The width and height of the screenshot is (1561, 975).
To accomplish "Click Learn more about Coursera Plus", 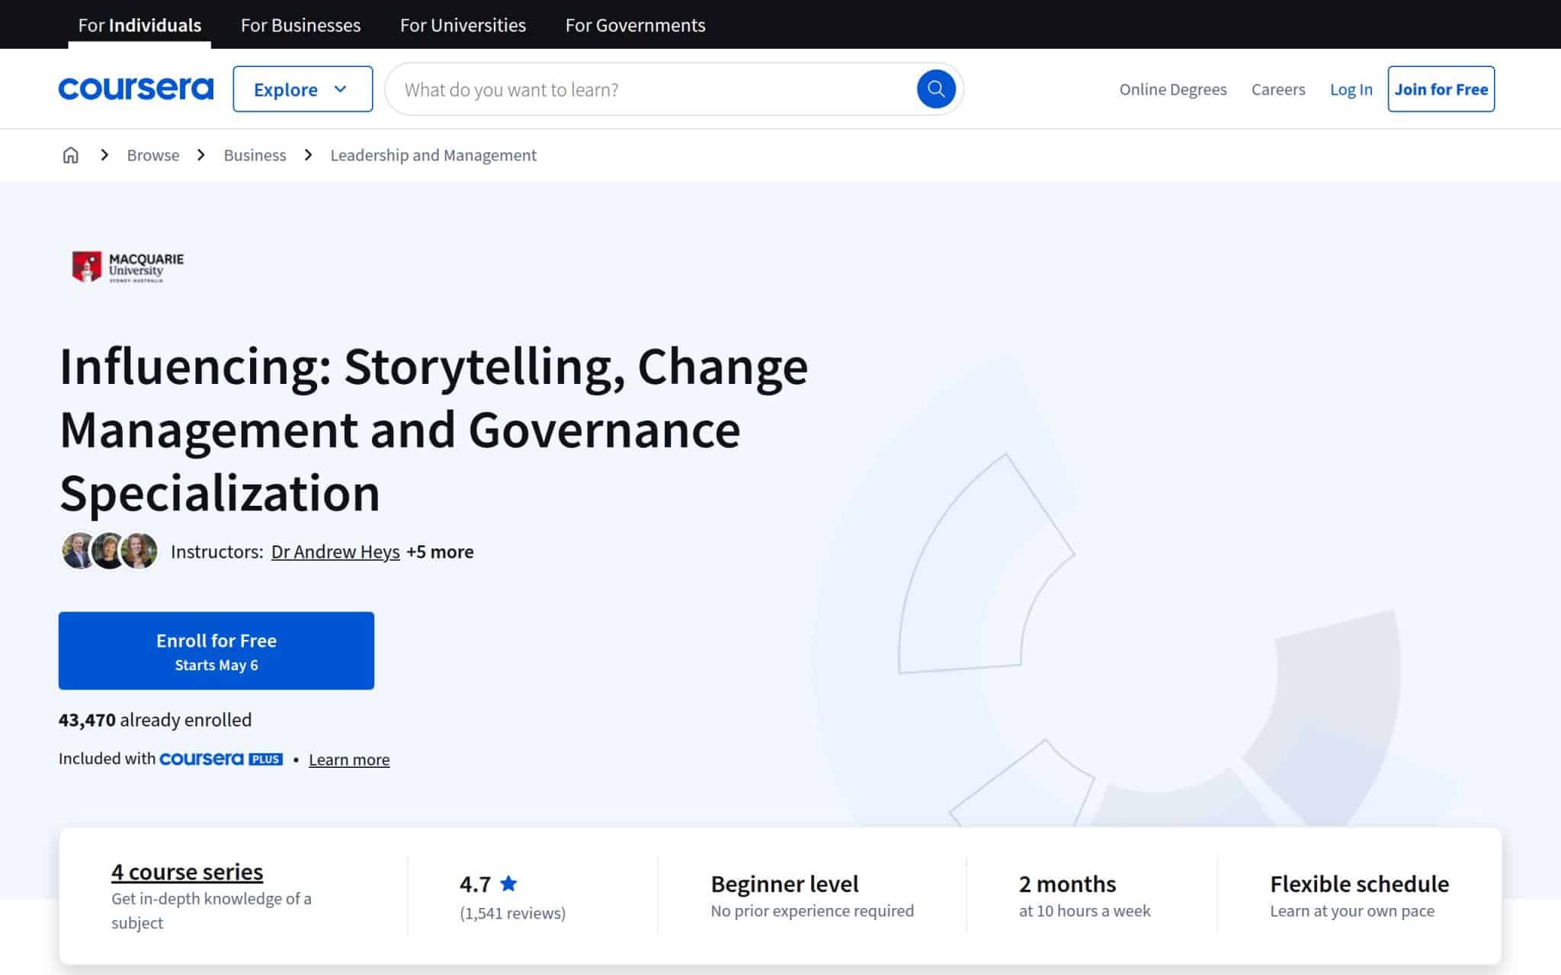I will (349, 759).
